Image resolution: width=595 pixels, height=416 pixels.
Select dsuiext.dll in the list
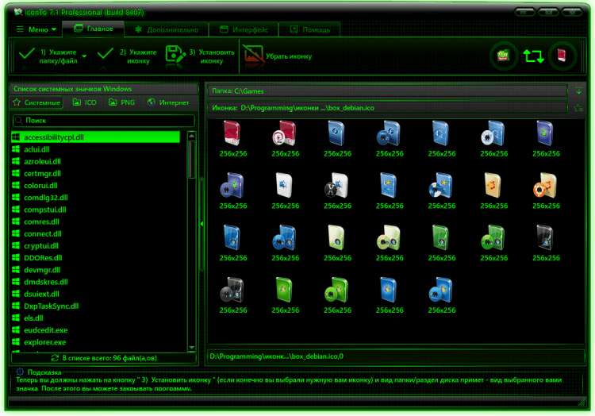pyautogui.click(x=96, y=295)
